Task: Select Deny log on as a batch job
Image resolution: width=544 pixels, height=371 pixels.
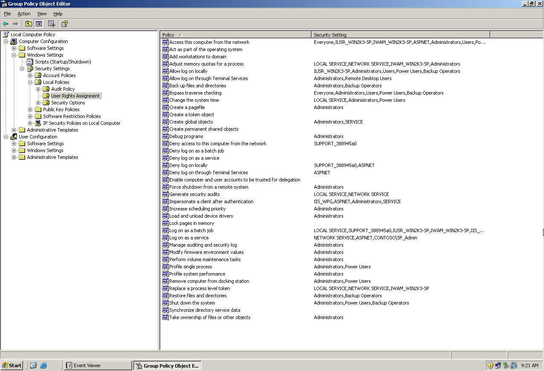Action: 197,151
